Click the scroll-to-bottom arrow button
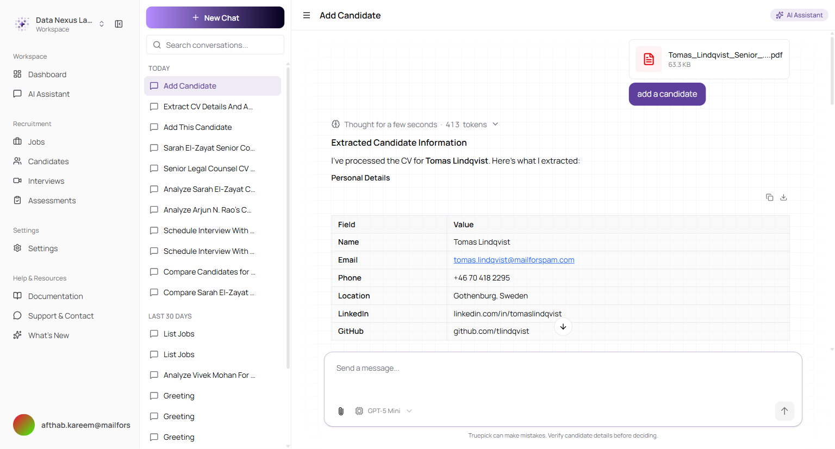 (x=563, y=327)
